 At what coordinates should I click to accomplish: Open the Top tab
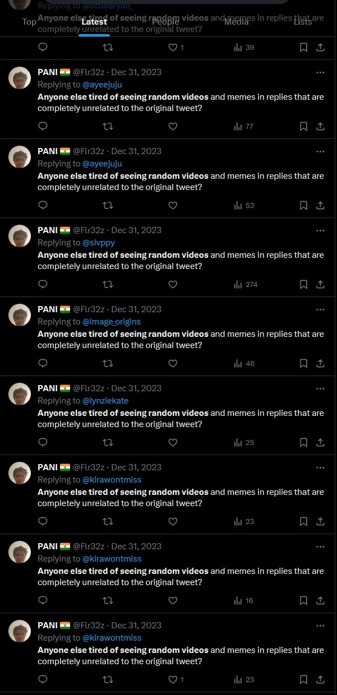tap(29, 22)
